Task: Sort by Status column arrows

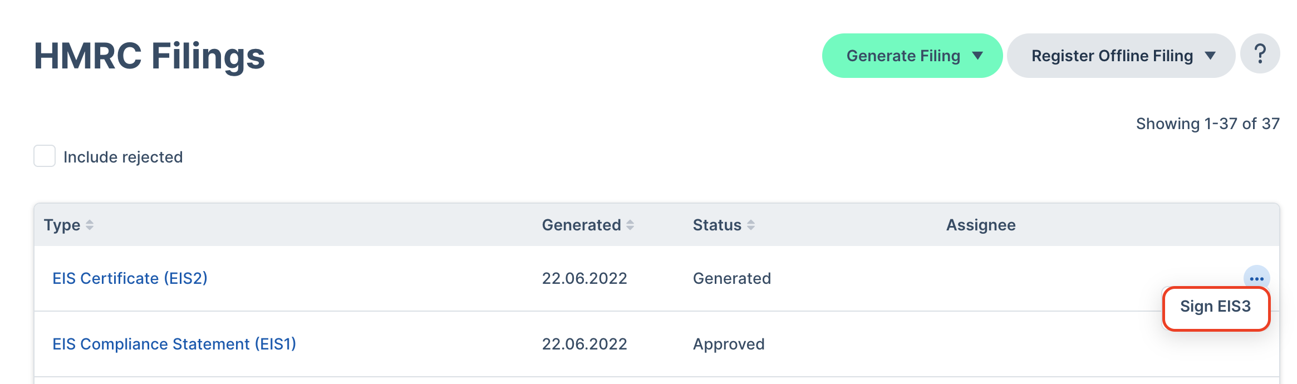Action: (x=751, y=225)
